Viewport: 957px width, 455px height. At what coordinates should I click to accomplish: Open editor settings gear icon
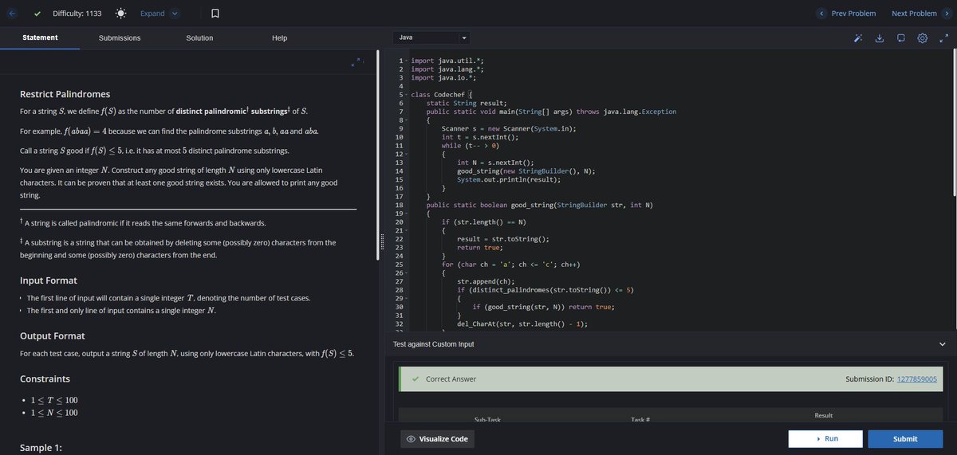[x=923, y=37]
